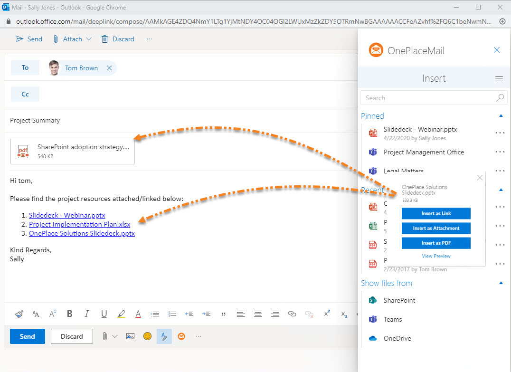Open options for Project Management Office
The width and height of the screenshot is (511, 372).
[500, 152]
